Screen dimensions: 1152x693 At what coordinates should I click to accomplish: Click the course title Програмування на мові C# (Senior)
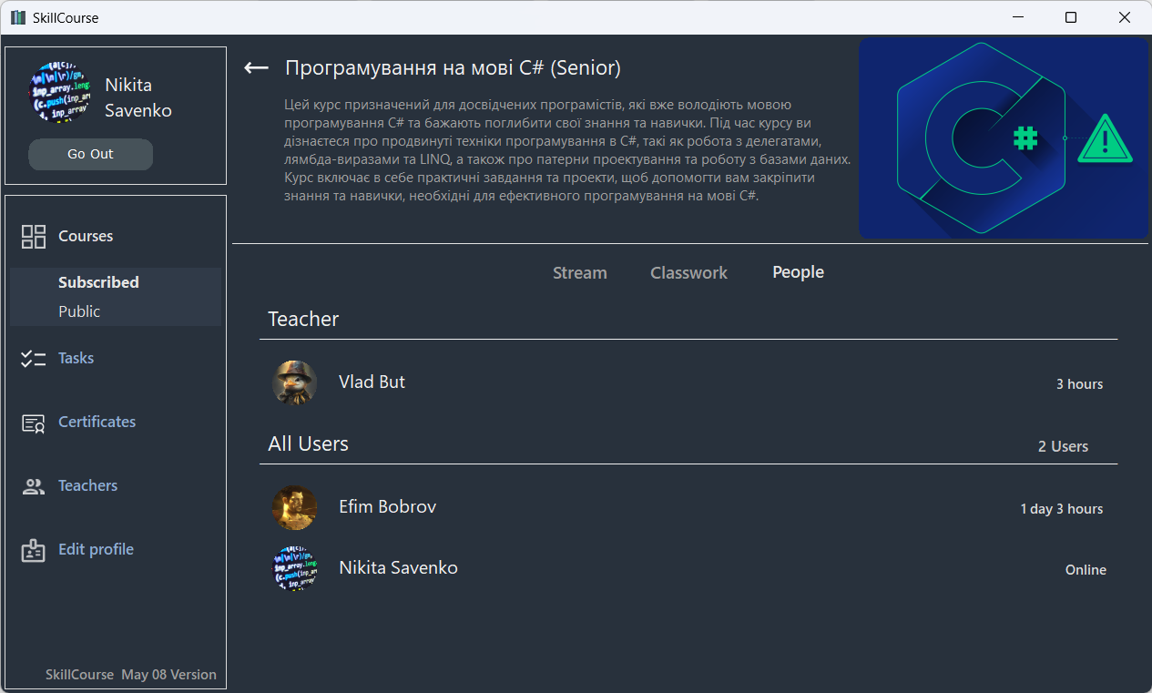tap(454, 68)
